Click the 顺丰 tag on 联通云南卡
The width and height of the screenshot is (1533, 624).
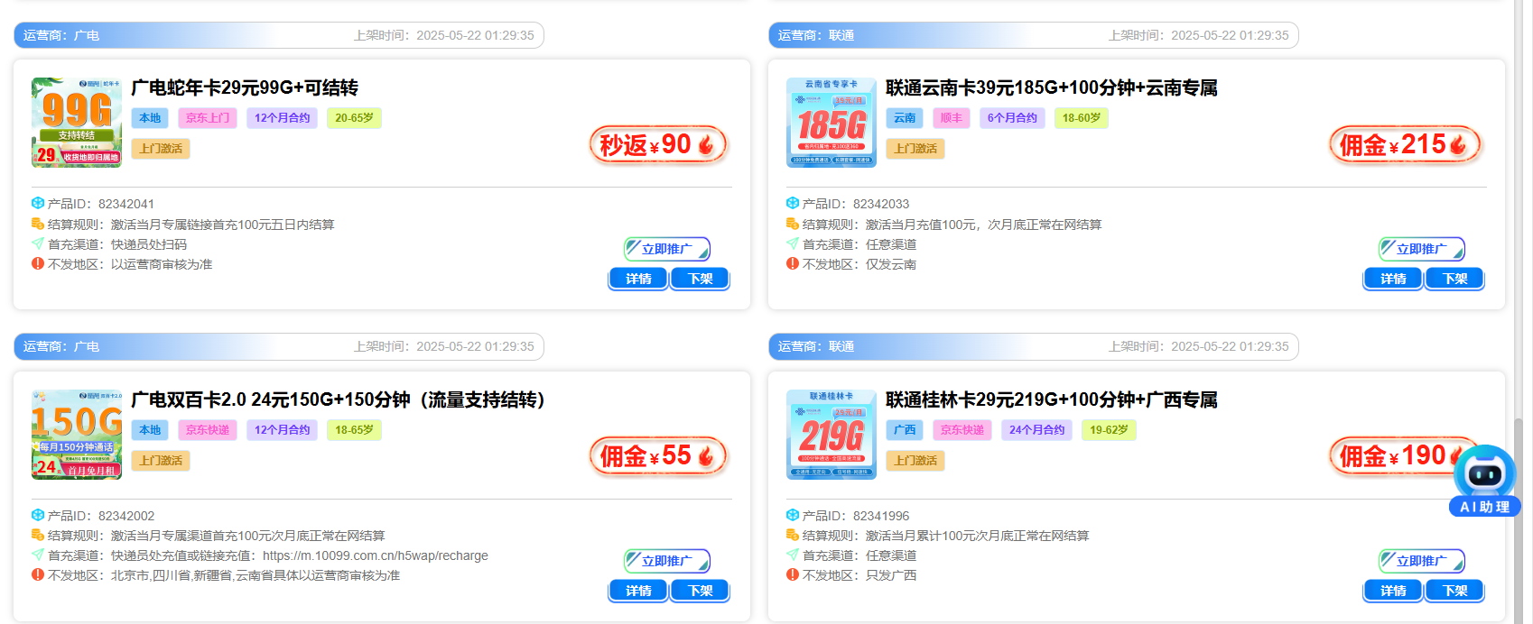click(x=952, y=118)
